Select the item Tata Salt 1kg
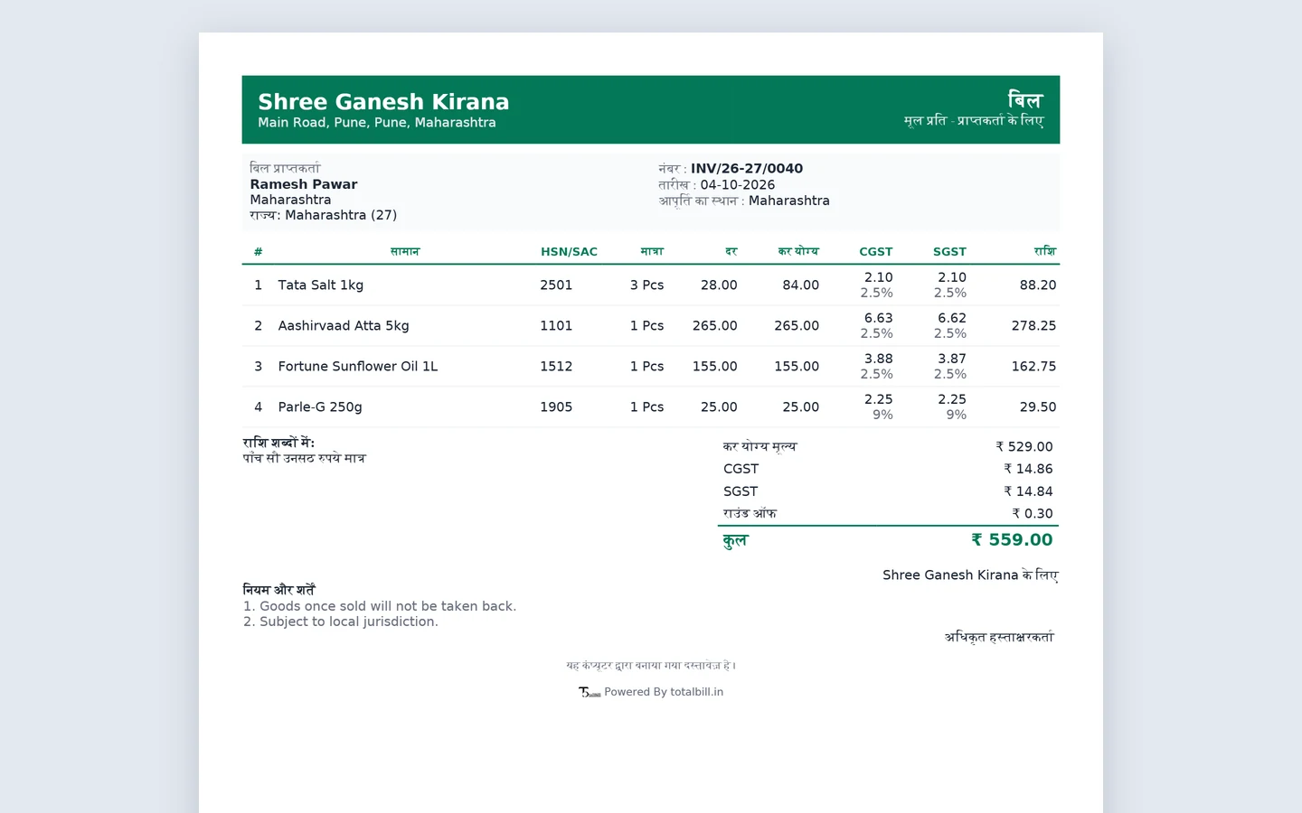Image resolution: width=1302 pixels, height=813 pixels. (321, 285)
